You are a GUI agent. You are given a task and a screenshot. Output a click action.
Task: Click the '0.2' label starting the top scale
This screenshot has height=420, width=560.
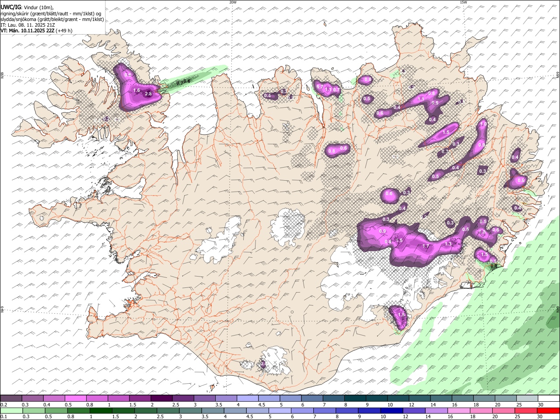[3, 405]
